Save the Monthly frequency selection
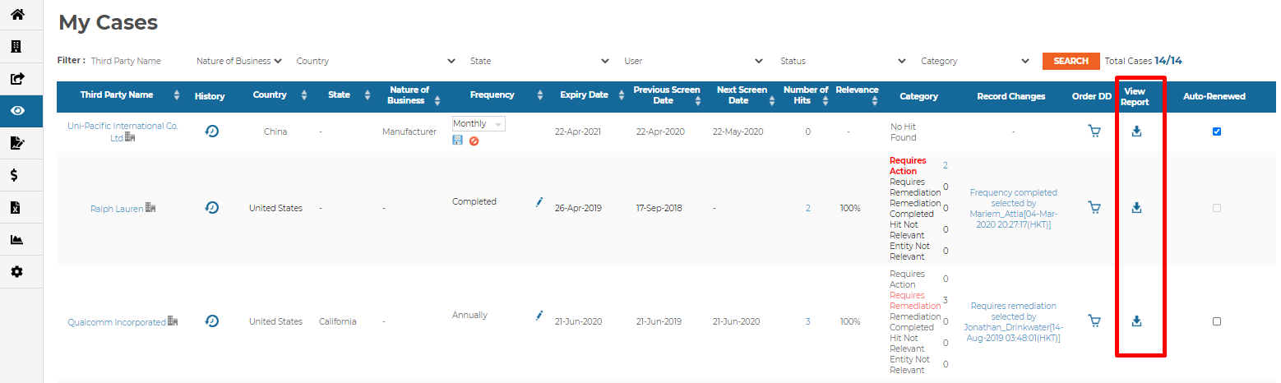This screenshot has width=1281, height=383. click(x=457, y=141)
